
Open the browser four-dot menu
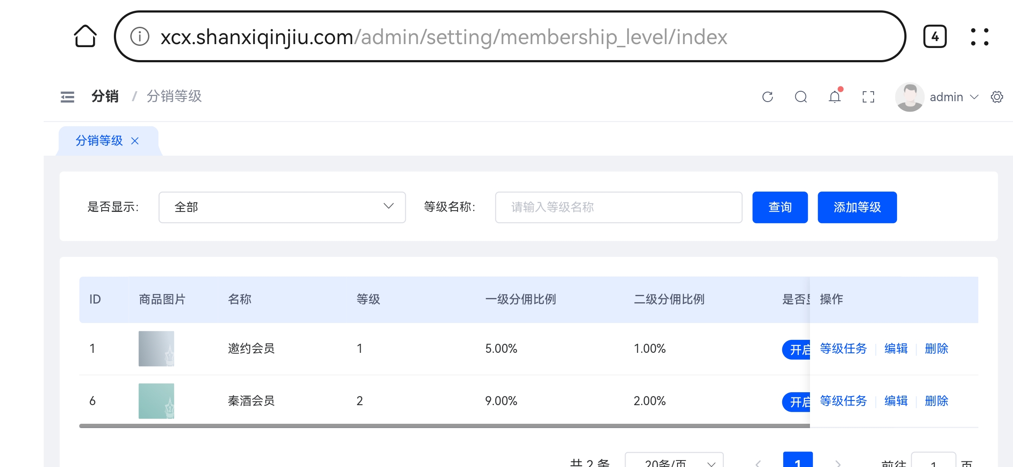tap(979, 37)
